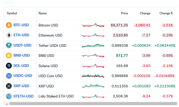Click the Ethereum diamond icon
The image size is (179, 107).
[x=9, y=35]
